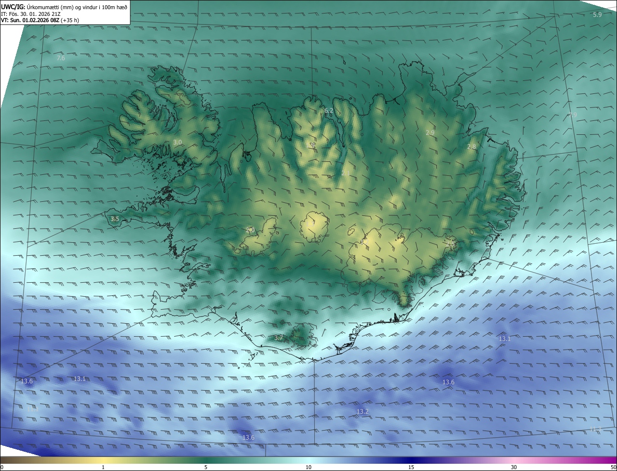Viewport: 617px width, 471px height.
Task: Click the 3.5 value label on Snæfellsnes
Action: click(x=115, y=219)
